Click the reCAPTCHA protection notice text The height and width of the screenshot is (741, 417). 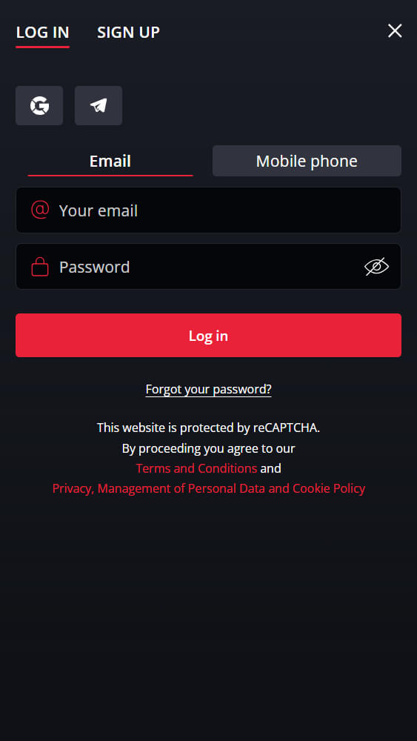coord(208,428)
